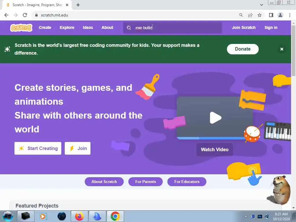
Task: Play the intro video with the play icon
Action: [x=215, y=118]
